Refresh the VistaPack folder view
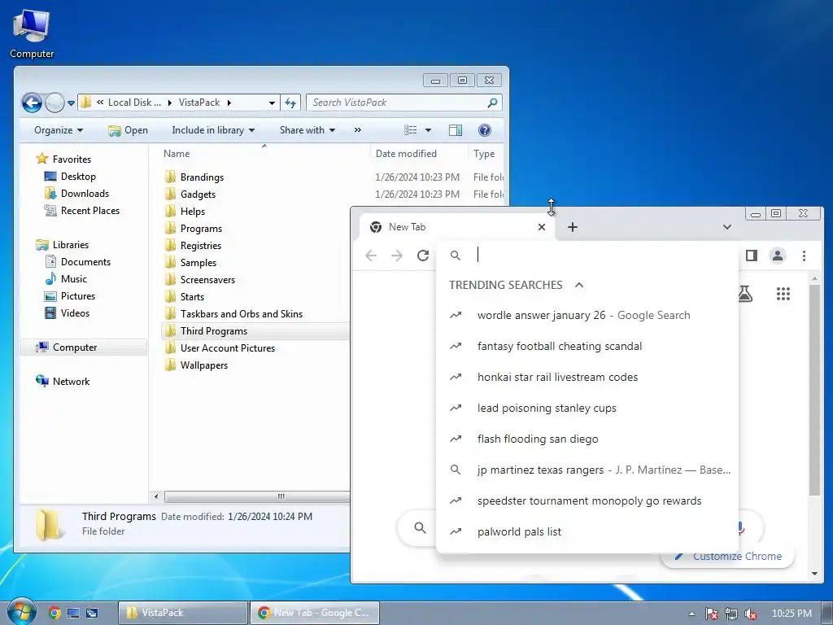This screenshot has width=833, height=625. coord(290,103)
